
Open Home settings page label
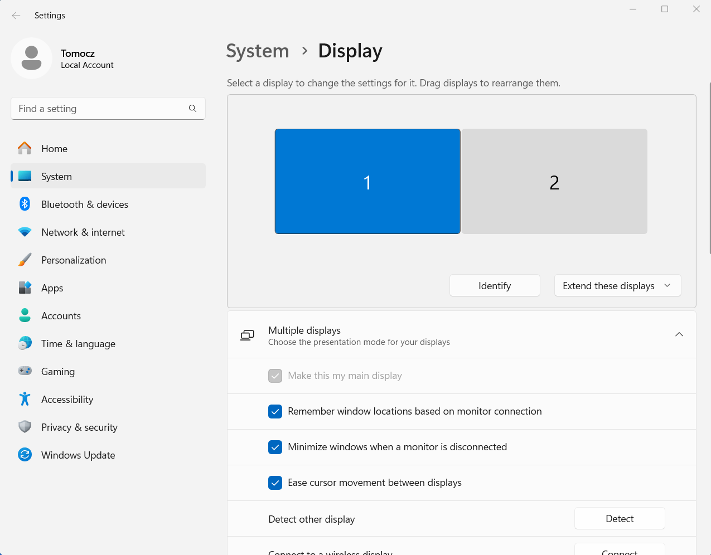(54, 149)
